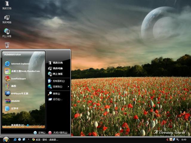Click 注销(L) log off button
Viewport: 191px width, 143px height.
39,133
